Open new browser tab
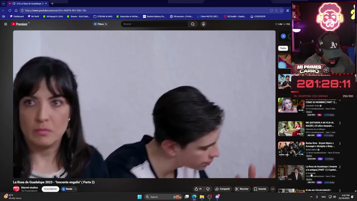This screenshot has height=201, width=357. pyautogui.click(x=52, y=4)
